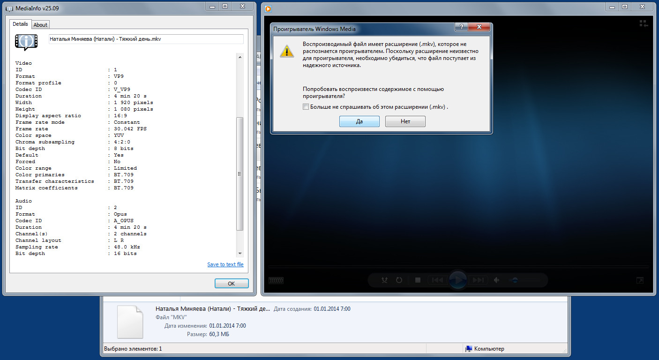659x360 pixels.
Task: Click the file name field in MediaInfo
Action: click(x=146, y=39)
